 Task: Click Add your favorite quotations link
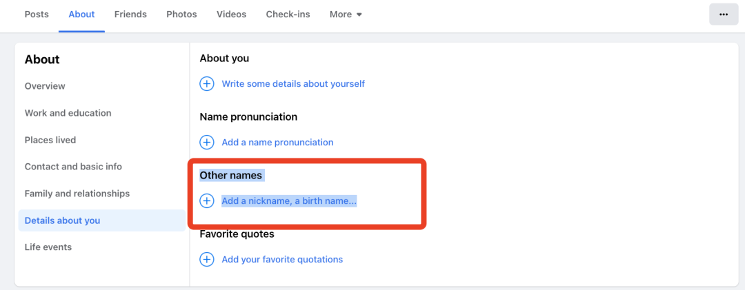coord(282,260)
